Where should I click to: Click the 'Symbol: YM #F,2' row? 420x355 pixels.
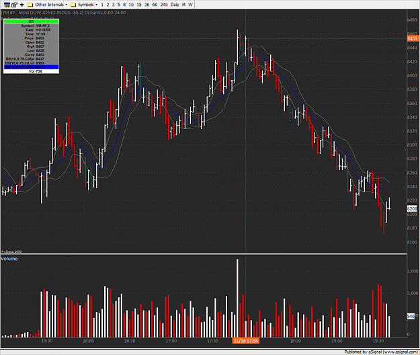coord(31,26)
